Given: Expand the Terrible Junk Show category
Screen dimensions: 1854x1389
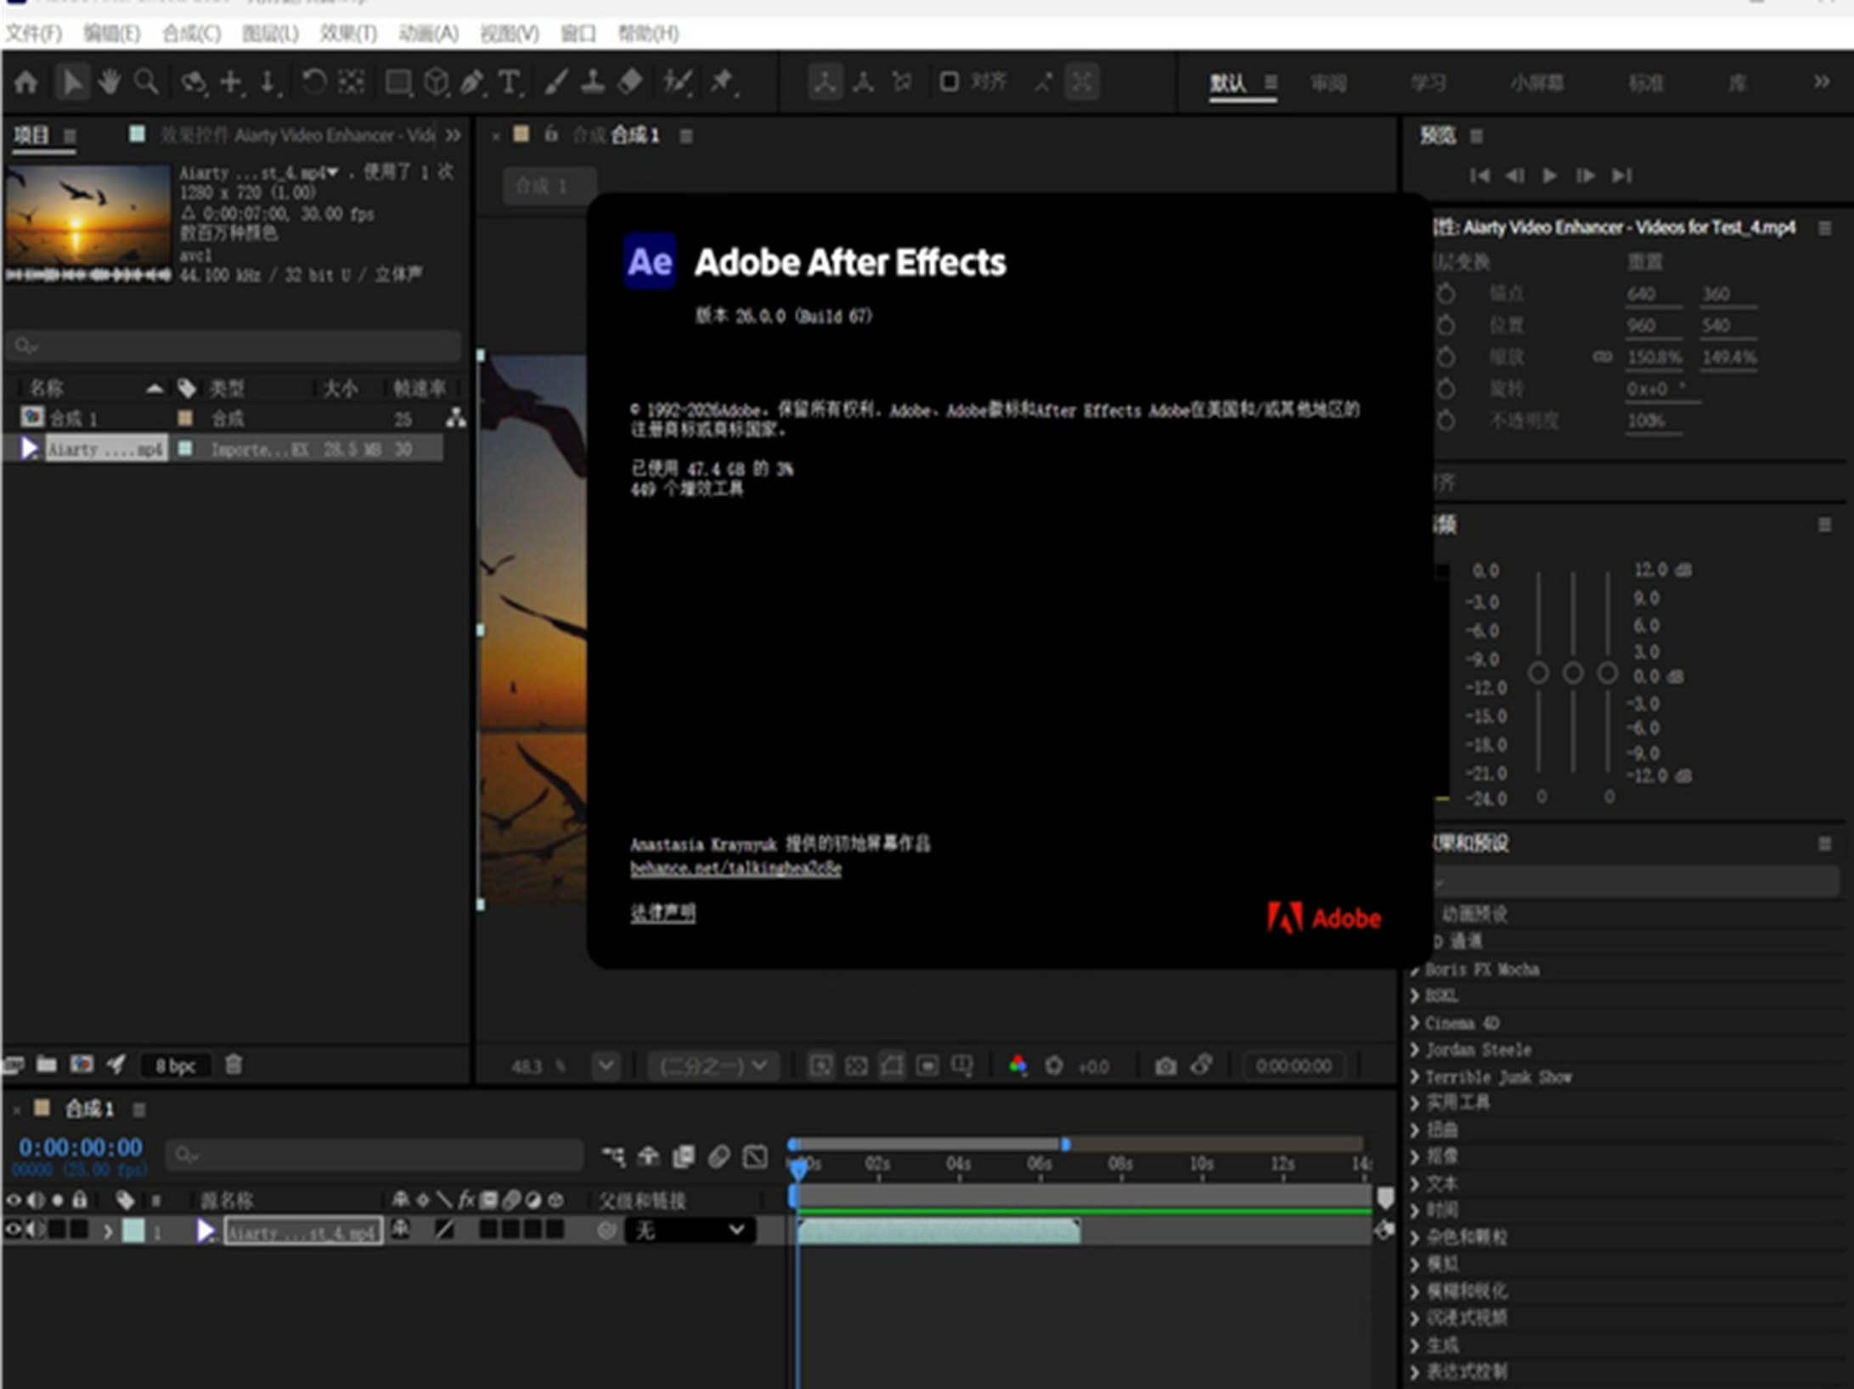Looking at the screenshot, I should tap(1416, 1077).
